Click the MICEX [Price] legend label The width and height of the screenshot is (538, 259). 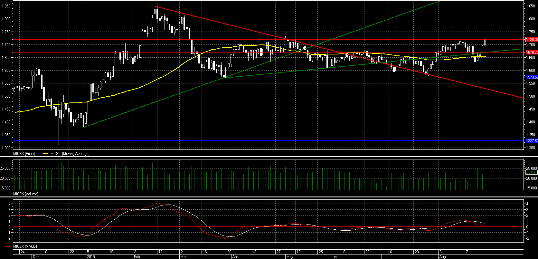pos(24,154)
